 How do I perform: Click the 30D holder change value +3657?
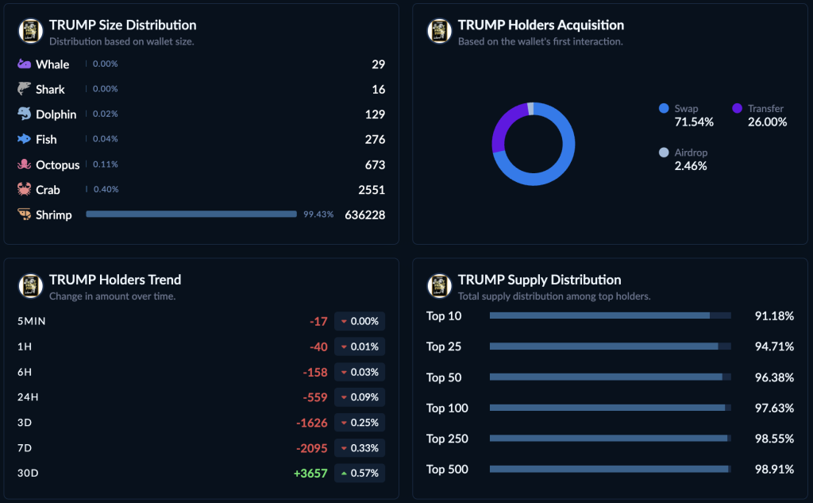click(x=310, y=474)
